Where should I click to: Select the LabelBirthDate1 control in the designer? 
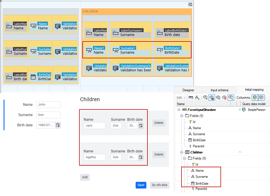coord(172,33)
